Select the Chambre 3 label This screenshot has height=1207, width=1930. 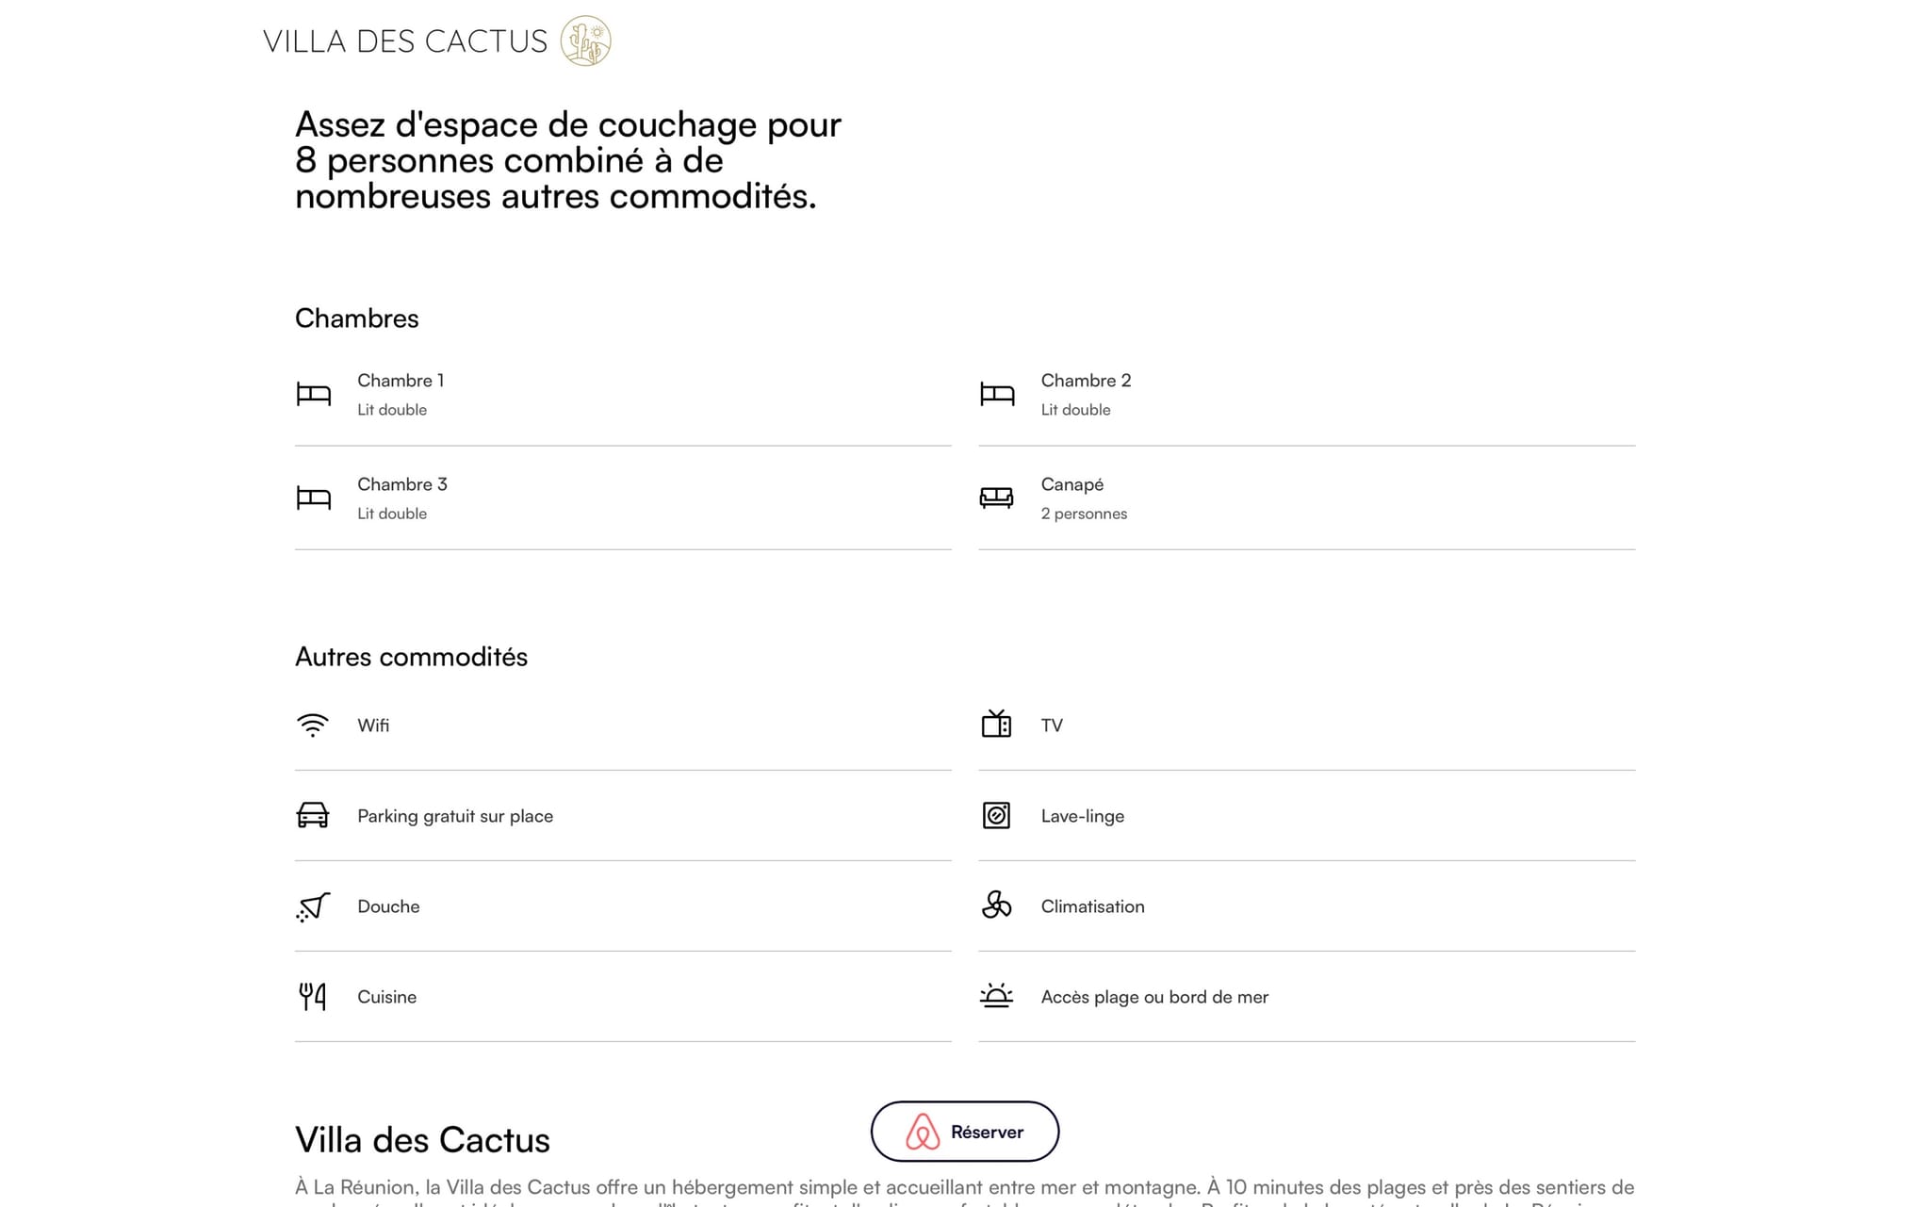(x=402, y=484)
